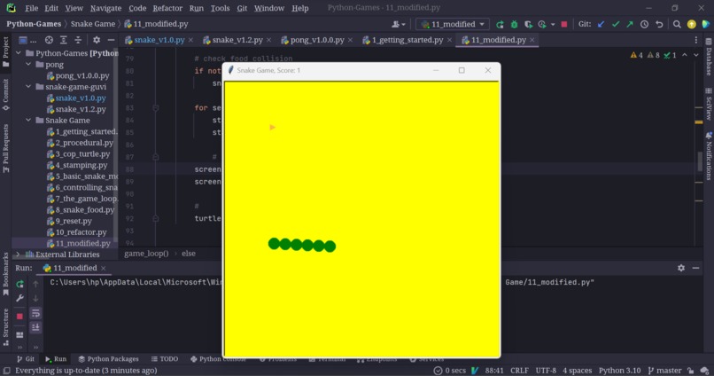Collapse snake-game-guvi folder
Image resolution: width=714 pixels, height=376 pixels.
(x=28, y=87)
